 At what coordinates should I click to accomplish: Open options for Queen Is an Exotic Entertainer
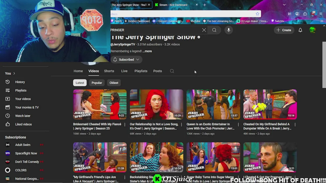click(x=238, y=124)
